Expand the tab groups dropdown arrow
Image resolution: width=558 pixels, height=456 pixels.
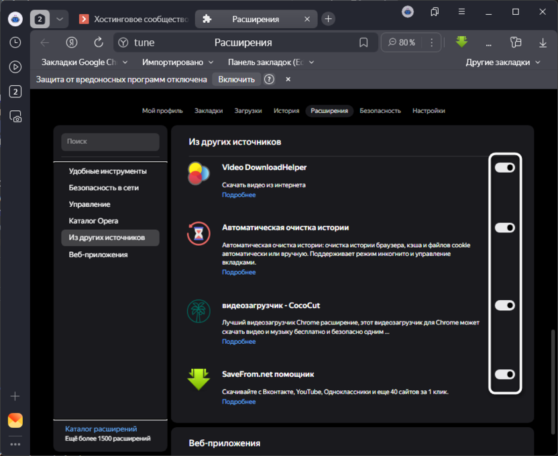coord(60,19)
